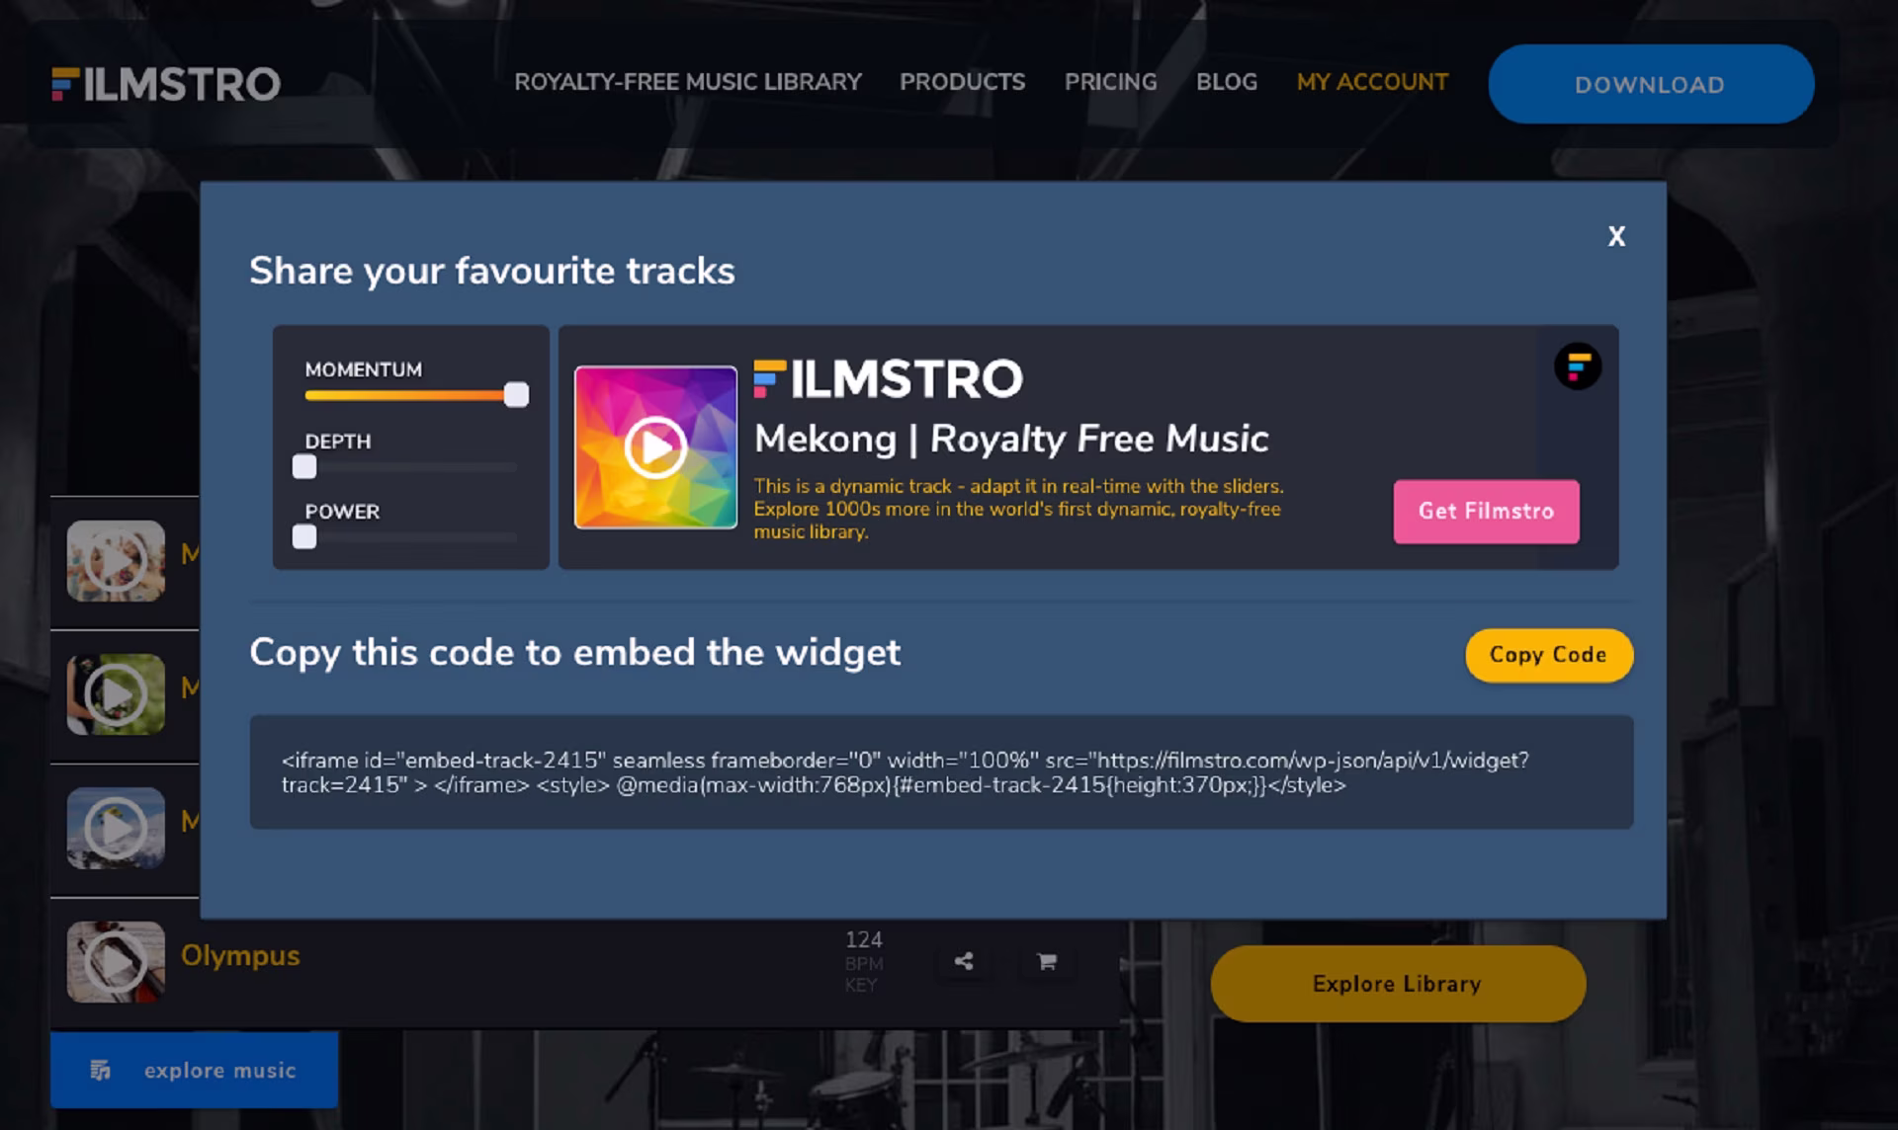Viewport: 1898px width, 1130px height.
Task: Click the Copy Code button
Action: point(1548,655)
